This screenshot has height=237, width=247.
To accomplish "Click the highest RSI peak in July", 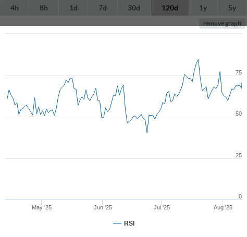I will coord(198,60).
